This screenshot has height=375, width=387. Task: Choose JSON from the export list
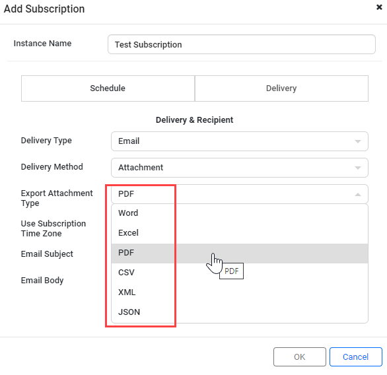point(240,312)
